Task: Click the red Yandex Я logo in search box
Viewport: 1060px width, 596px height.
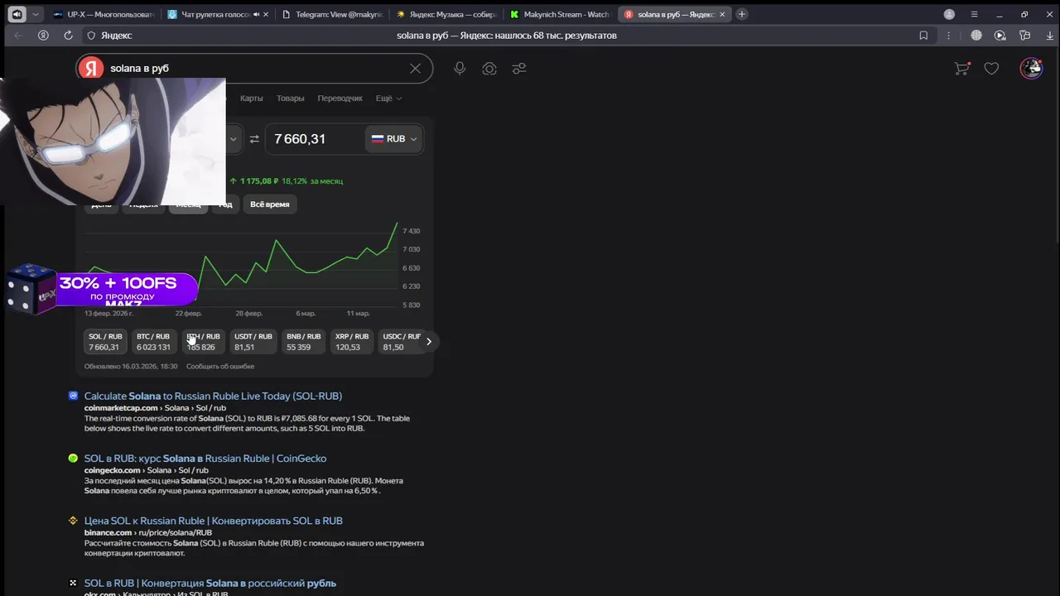Action: [91, 68]
